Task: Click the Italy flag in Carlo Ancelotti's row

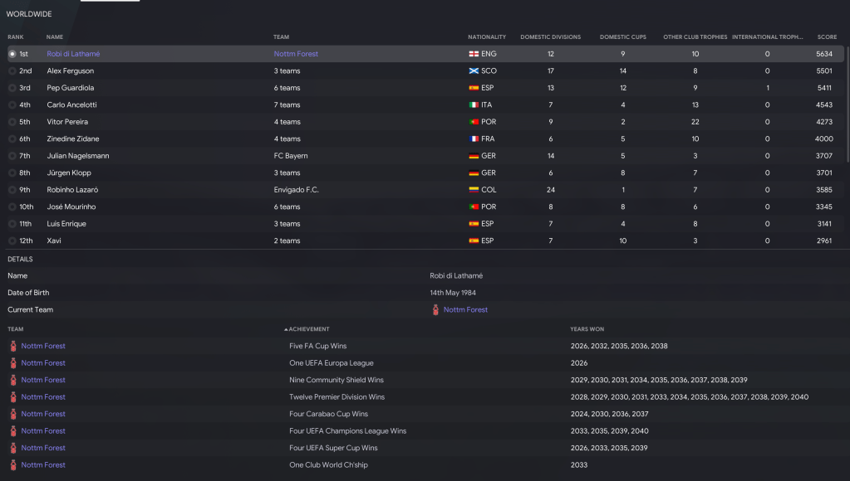Action: click(474, 105)
